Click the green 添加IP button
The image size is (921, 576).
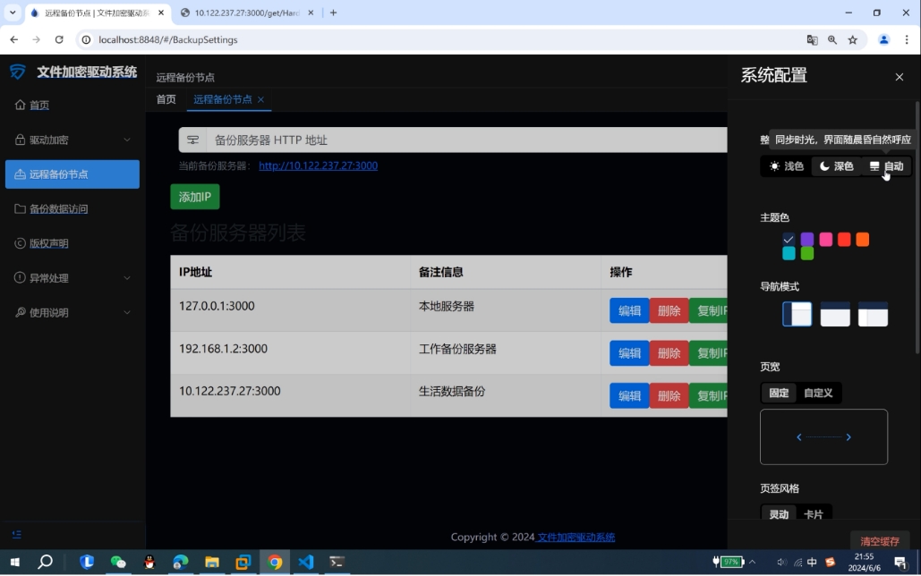coord(195,197)
